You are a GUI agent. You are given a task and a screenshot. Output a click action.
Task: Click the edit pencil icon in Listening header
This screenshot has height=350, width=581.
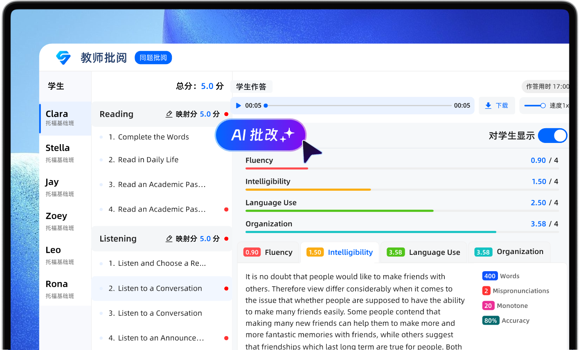point(169,239)
